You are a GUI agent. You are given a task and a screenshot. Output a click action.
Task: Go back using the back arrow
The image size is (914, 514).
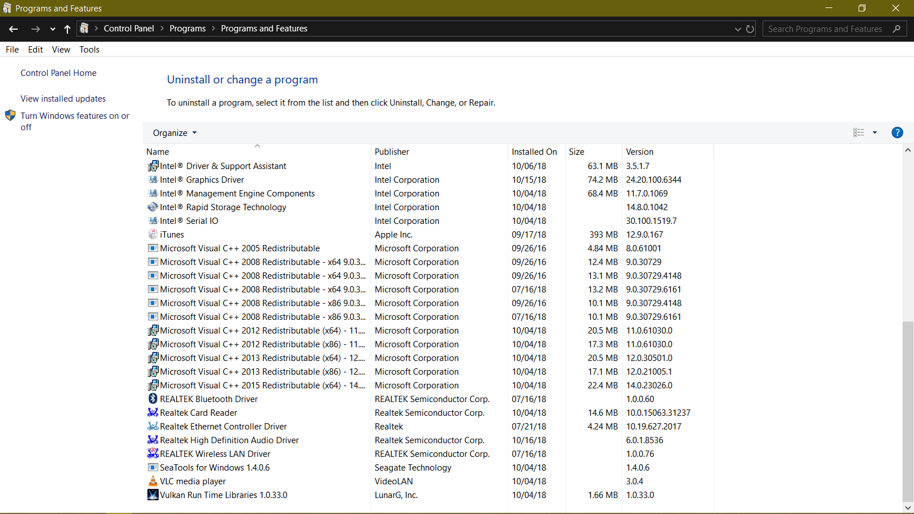14,29
